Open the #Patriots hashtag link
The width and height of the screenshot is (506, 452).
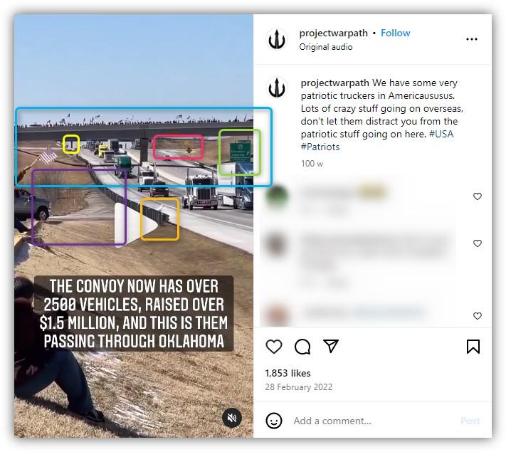pyautogui.click(x=320, y=147)
